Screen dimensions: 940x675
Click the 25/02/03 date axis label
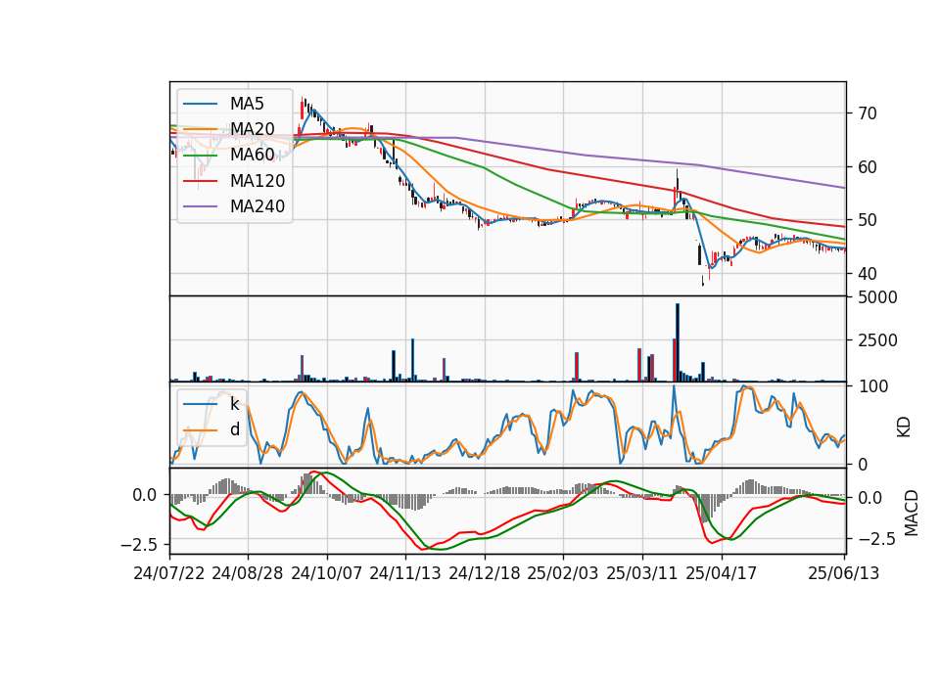pos(563,573)
